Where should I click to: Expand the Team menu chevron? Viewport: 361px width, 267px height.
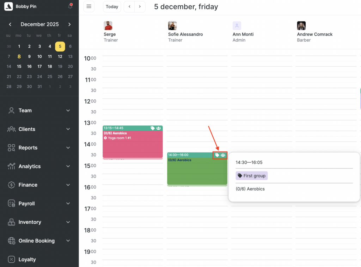[x=68, y=111]
